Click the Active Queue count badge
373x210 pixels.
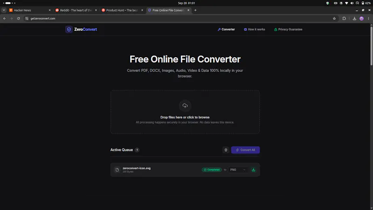click(137, 150)
